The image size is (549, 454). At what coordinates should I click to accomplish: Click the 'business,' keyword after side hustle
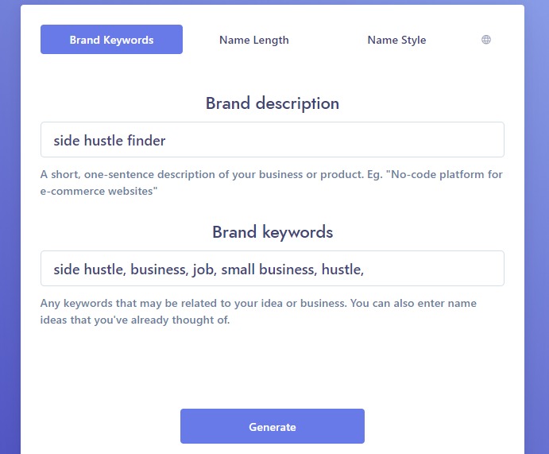pyautogui.click(x=160, y=270)
